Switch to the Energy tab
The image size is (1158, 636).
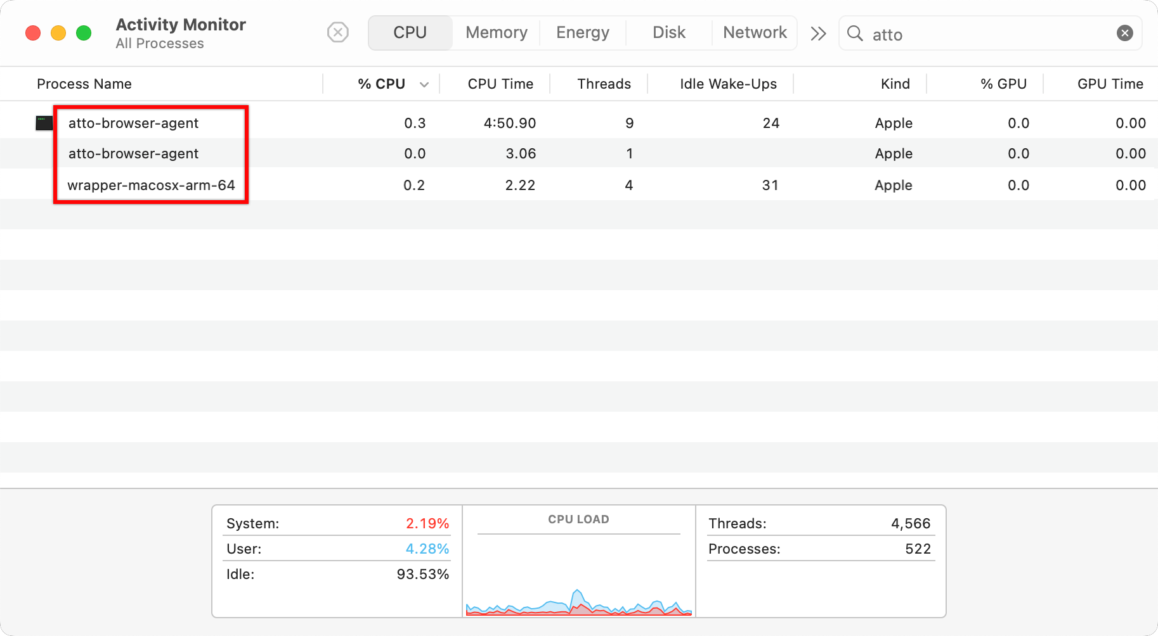coord(583,32)
